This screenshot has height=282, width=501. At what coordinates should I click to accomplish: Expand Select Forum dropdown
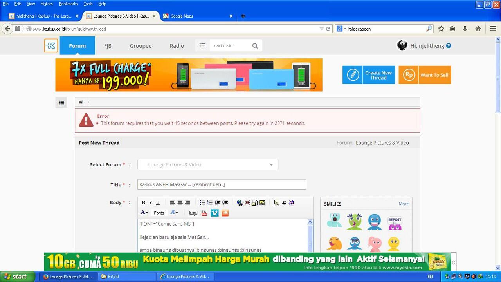(x=208, y=164)
